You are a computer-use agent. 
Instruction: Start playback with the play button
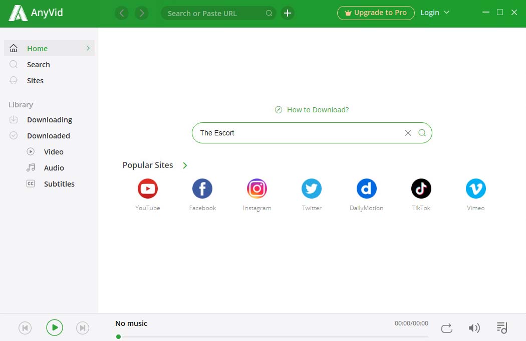tap(54, 327)
